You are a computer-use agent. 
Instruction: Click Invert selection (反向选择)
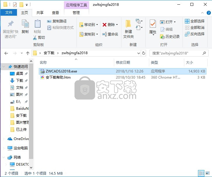click(194, 34)
